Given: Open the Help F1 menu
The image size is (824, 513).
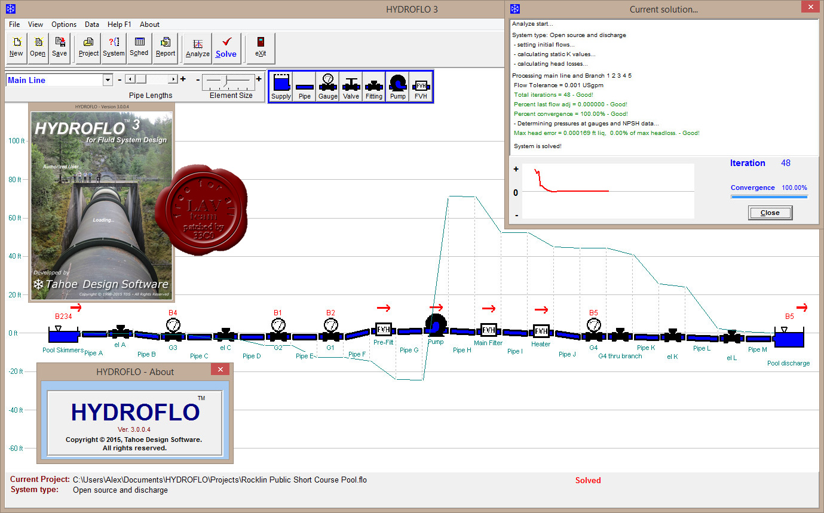Looking at the screenshot, I should (119, 24).
